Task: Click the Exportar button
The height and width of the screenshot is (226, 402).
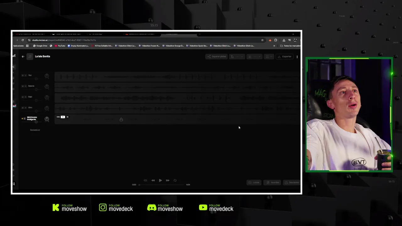Action: 284,56
